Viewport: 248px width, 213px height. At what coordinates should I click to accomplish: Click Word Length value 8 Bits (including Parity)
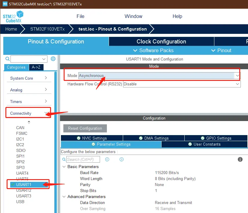(175, 179)
